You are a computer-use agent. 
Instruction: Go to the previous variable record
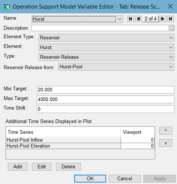pos(138,19)
